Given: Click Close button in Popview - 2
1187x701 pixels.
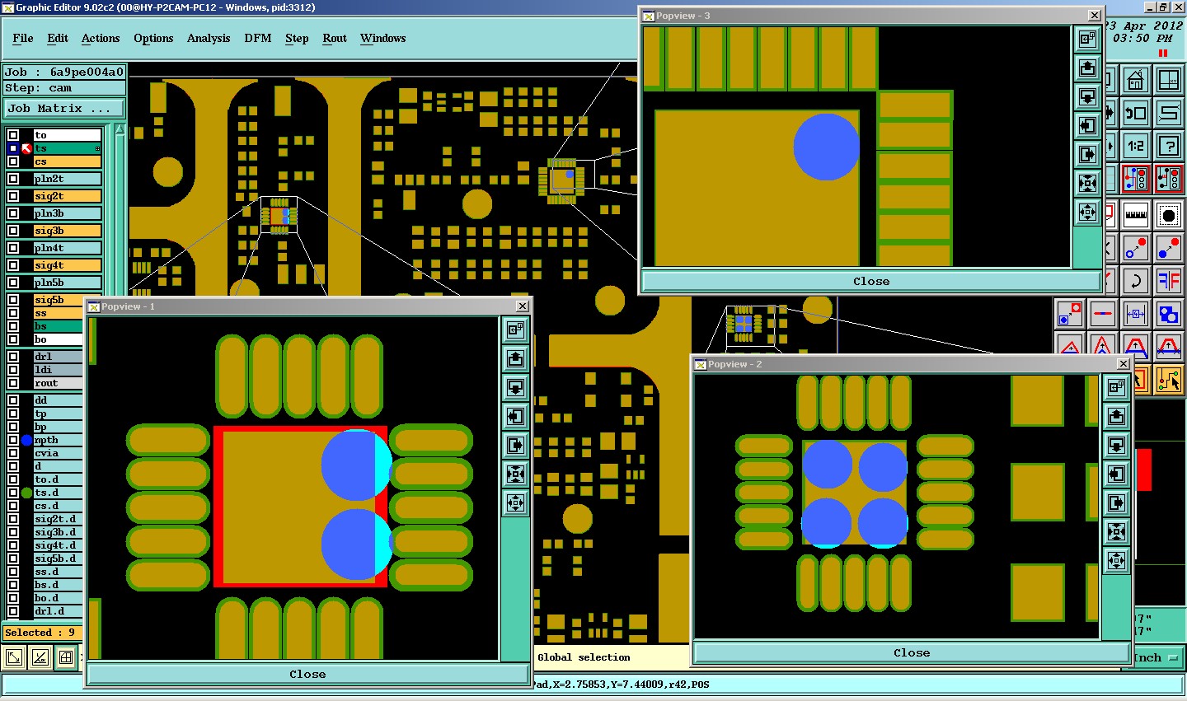Looking at the screenshot, I should click(x=912, y=652).
